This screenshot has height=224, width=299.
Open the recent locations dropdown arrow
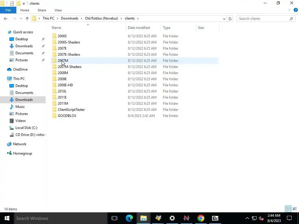[21, 18]
